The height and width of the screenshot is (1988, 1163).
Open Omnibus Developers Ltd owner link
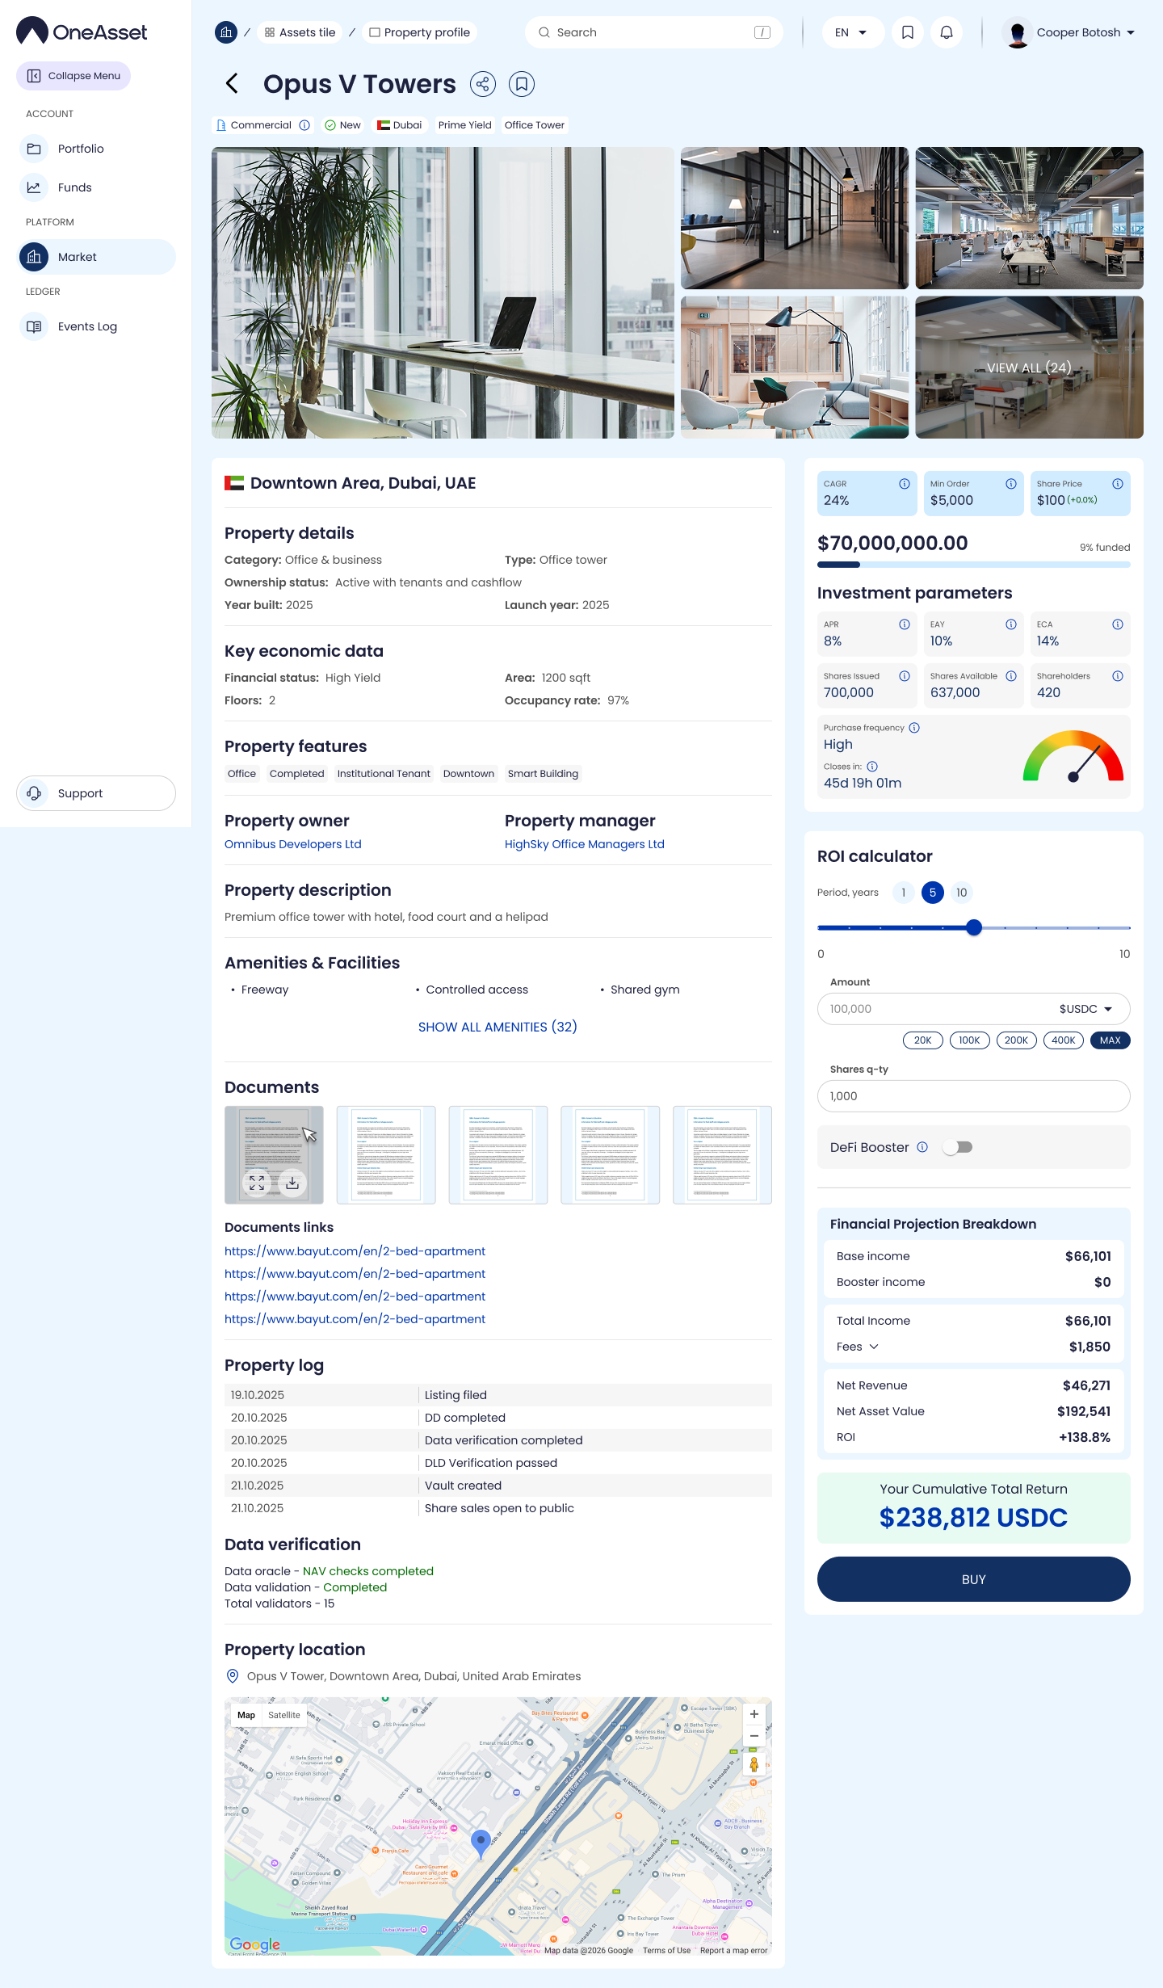292,844
